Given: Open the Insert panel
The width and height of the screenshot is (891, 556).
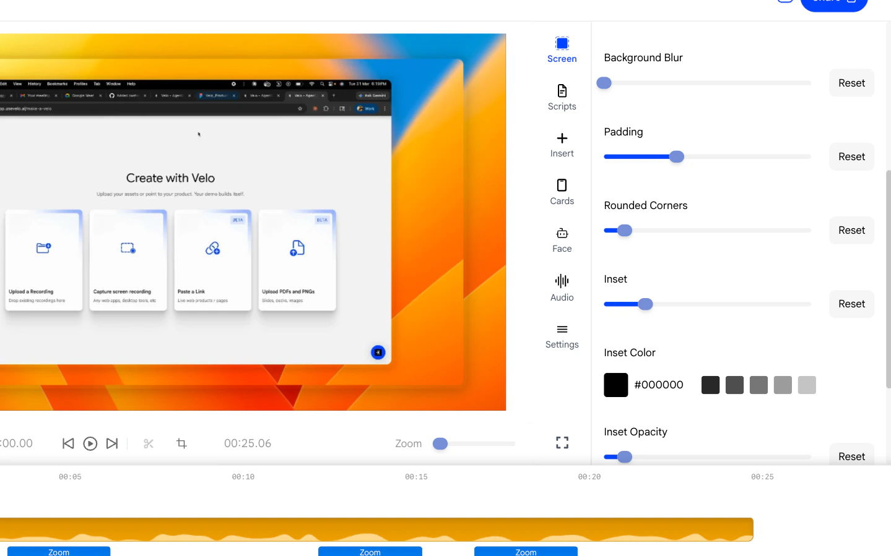Looking at the screenshot, I should pyautogui.click(x=562, y=145).
